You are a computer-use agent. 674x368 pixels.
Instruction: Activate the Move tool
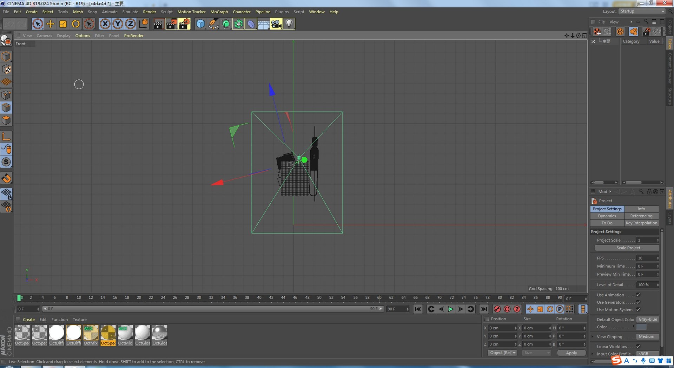tap(51, 24)
